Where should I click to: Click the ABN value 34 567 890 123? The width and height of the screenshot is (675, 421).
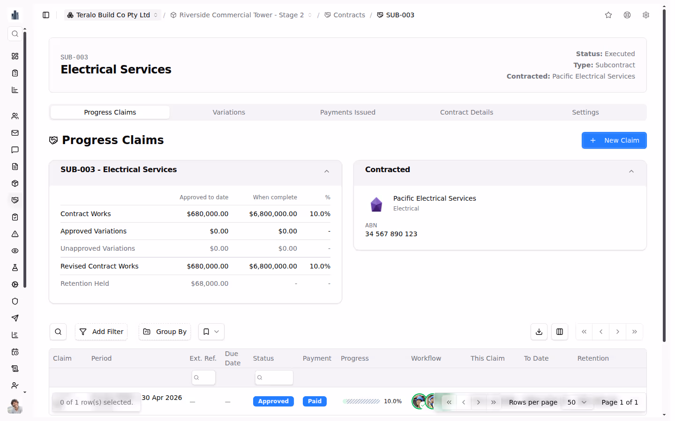[x=391, y=234]
